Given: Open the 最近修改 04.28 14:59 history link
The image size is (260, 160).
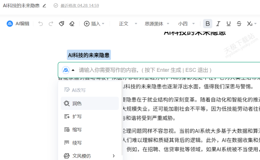Looking at the screenshot, I should [x=80, y=6].
